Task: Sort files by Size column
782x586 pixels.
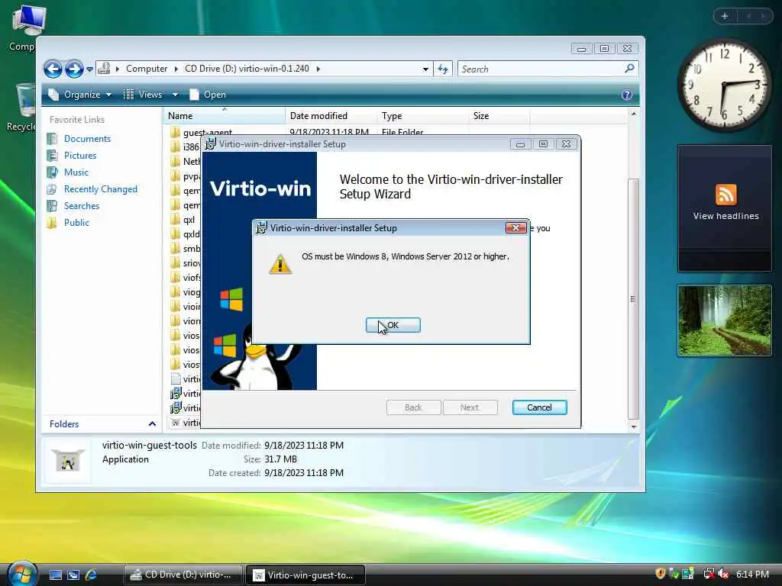Action: (x=499, y=116)
